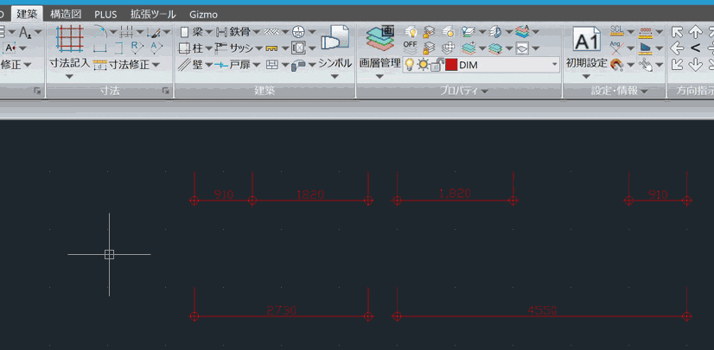The image size is (714, 350).
Task: Click the yellow tape measure icon
Action: [271, 48]
